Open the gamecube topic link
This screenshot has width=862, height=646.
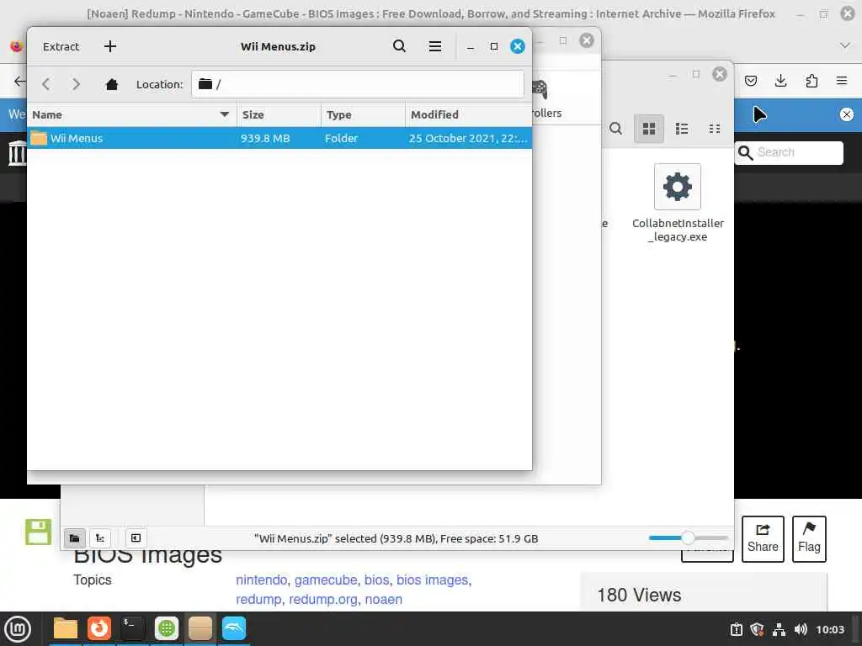pos(326,580)
